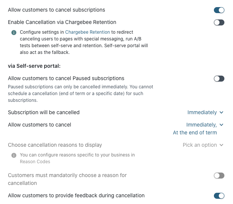This screenshot has width=233, height=204.
Task: Follow the Reason Codes link
Action: (x=35, y=162)
